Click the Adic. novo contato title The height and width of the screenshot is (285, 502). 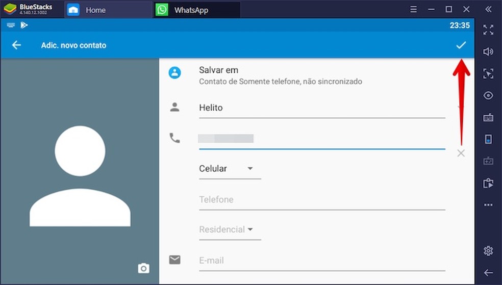tap(73, 45)
